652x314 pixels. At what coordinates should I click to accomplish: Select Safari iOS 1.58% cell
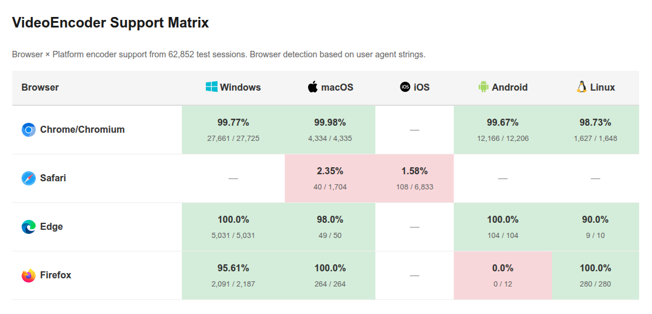coord(414,178)
